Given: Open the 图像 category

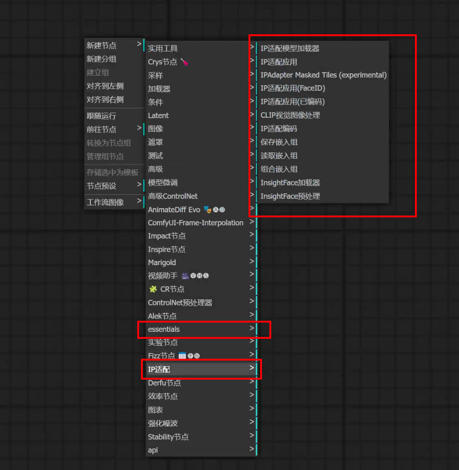Looking at the screenshot, I should pyautogui.click(x=201, y=129).
